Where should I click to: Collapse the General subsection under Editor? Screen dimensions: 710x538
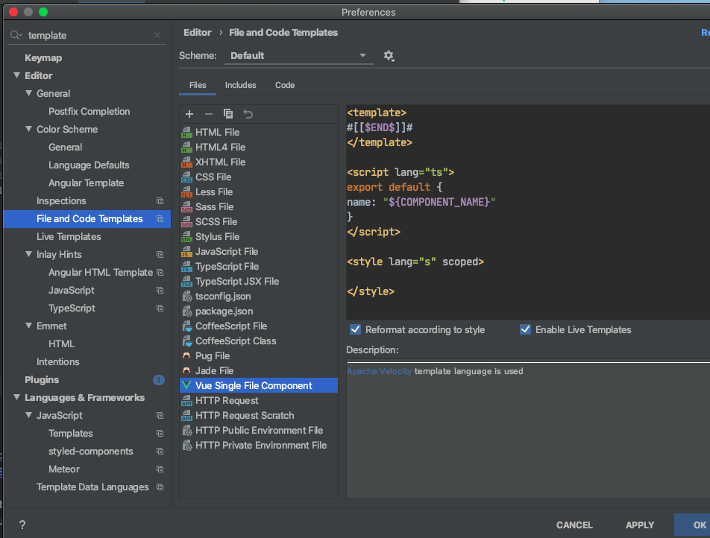point(28,93)
